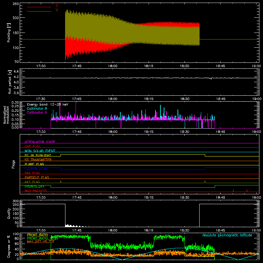Click the orange MAX_DET_VS_TOT legend entry
Screen dimensions: 263x263
(41, 242)
